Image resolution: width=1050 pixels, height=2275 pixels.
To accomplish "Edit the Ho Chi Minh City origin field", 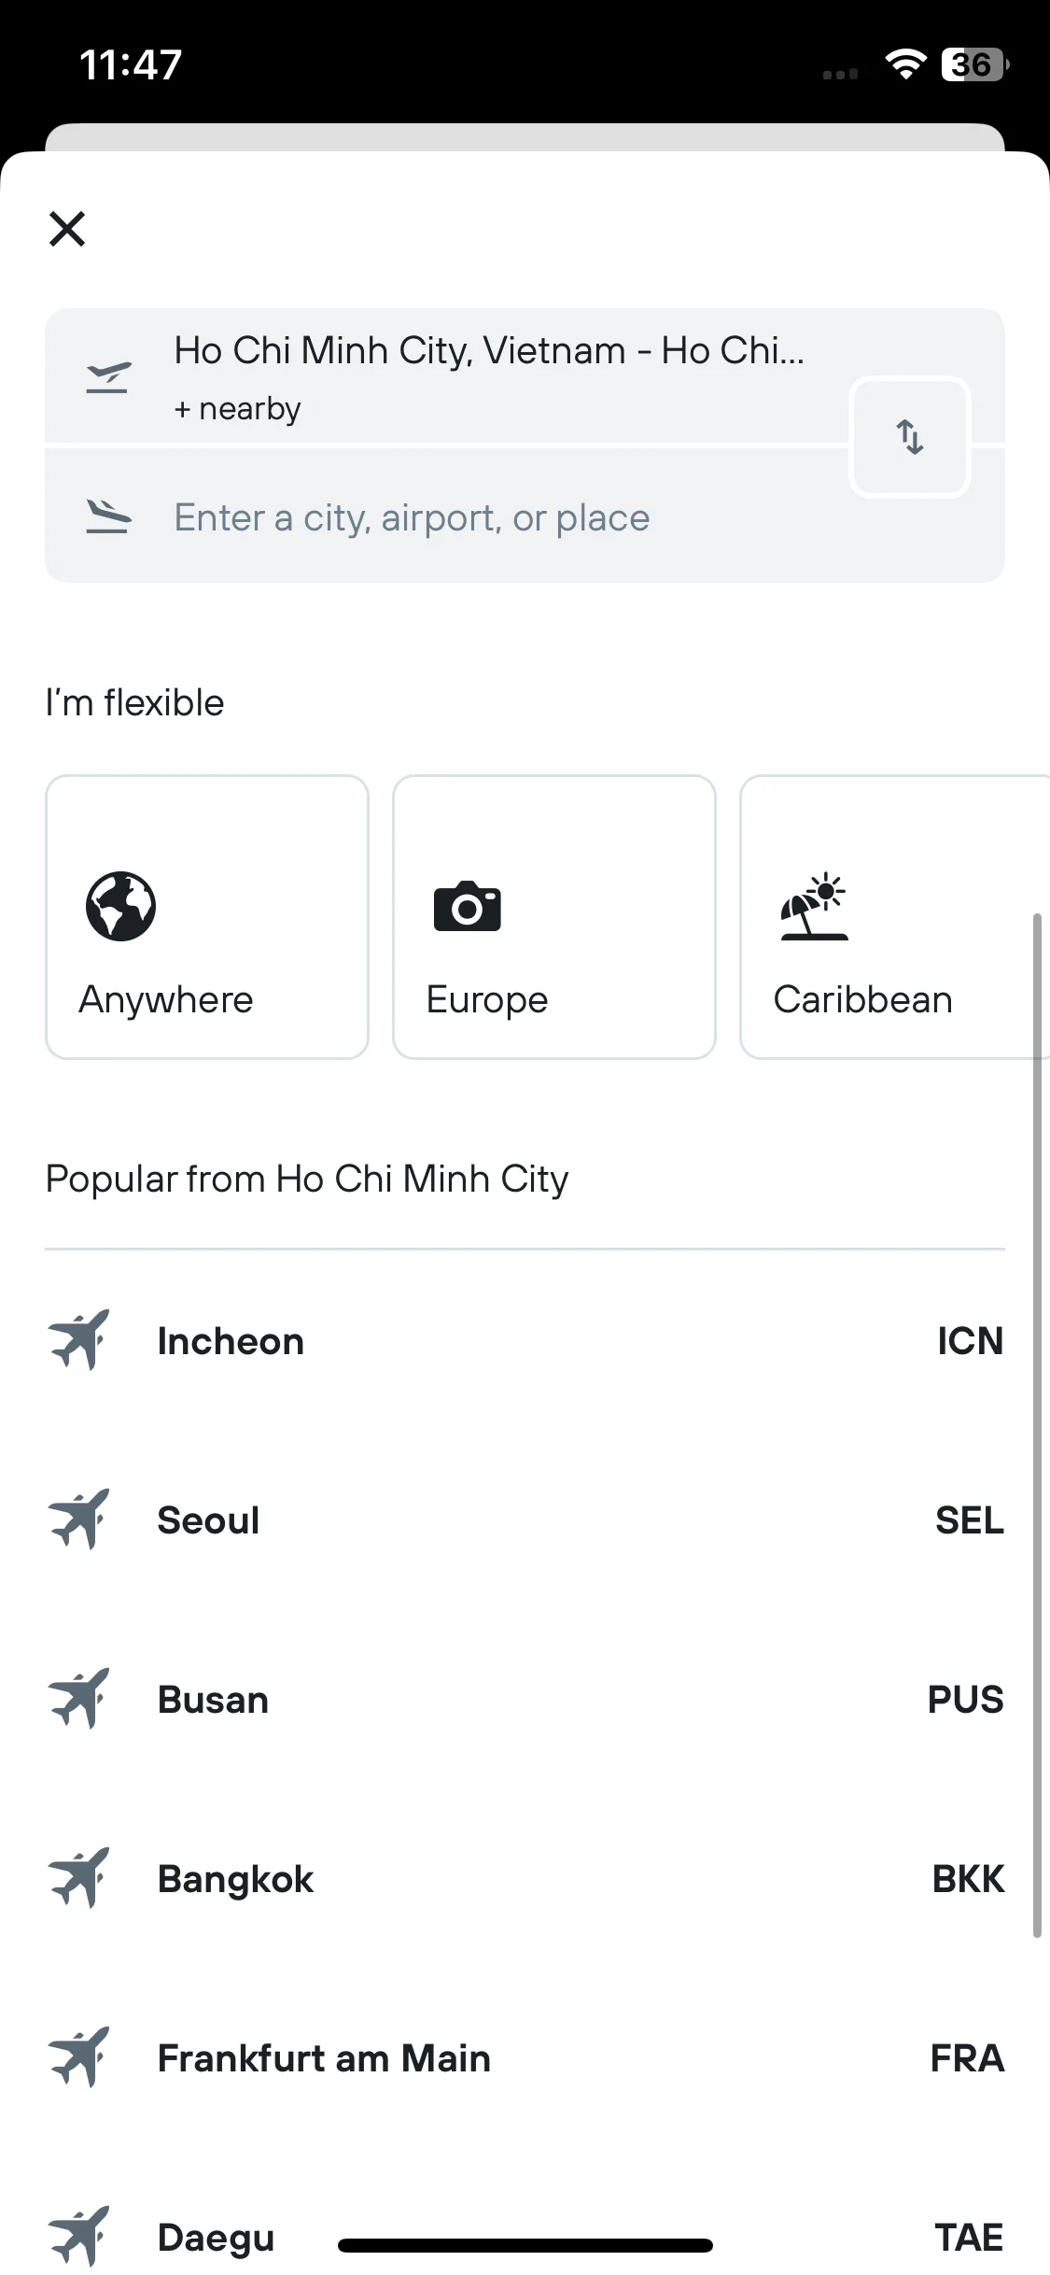I will coord(447,376).
